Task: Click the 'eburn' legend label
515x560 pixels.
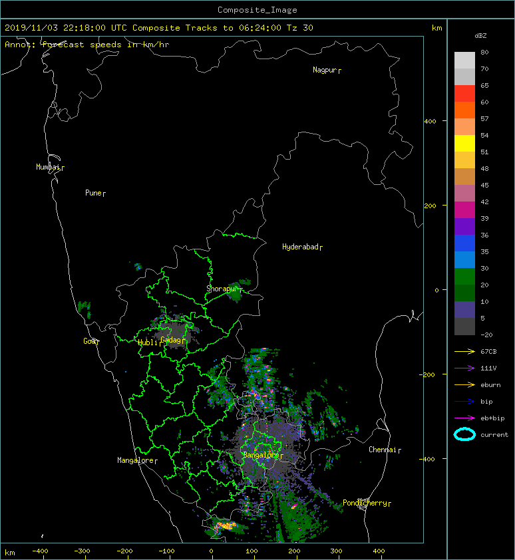Action: pyautogui.click(x=490, y=385)
